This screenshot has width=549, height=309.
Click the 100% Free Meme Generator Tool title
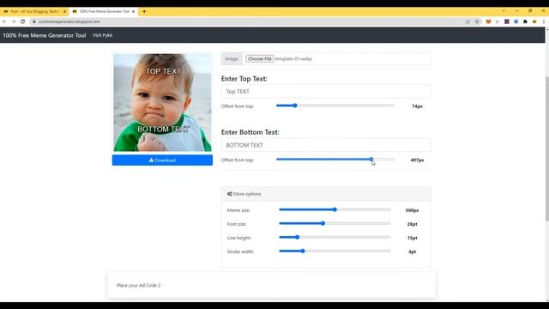(45, 35)
